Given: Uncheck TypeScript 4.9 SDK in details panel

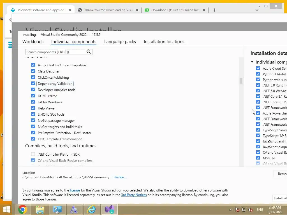Looking at the screenshot, I should (258, 135).
